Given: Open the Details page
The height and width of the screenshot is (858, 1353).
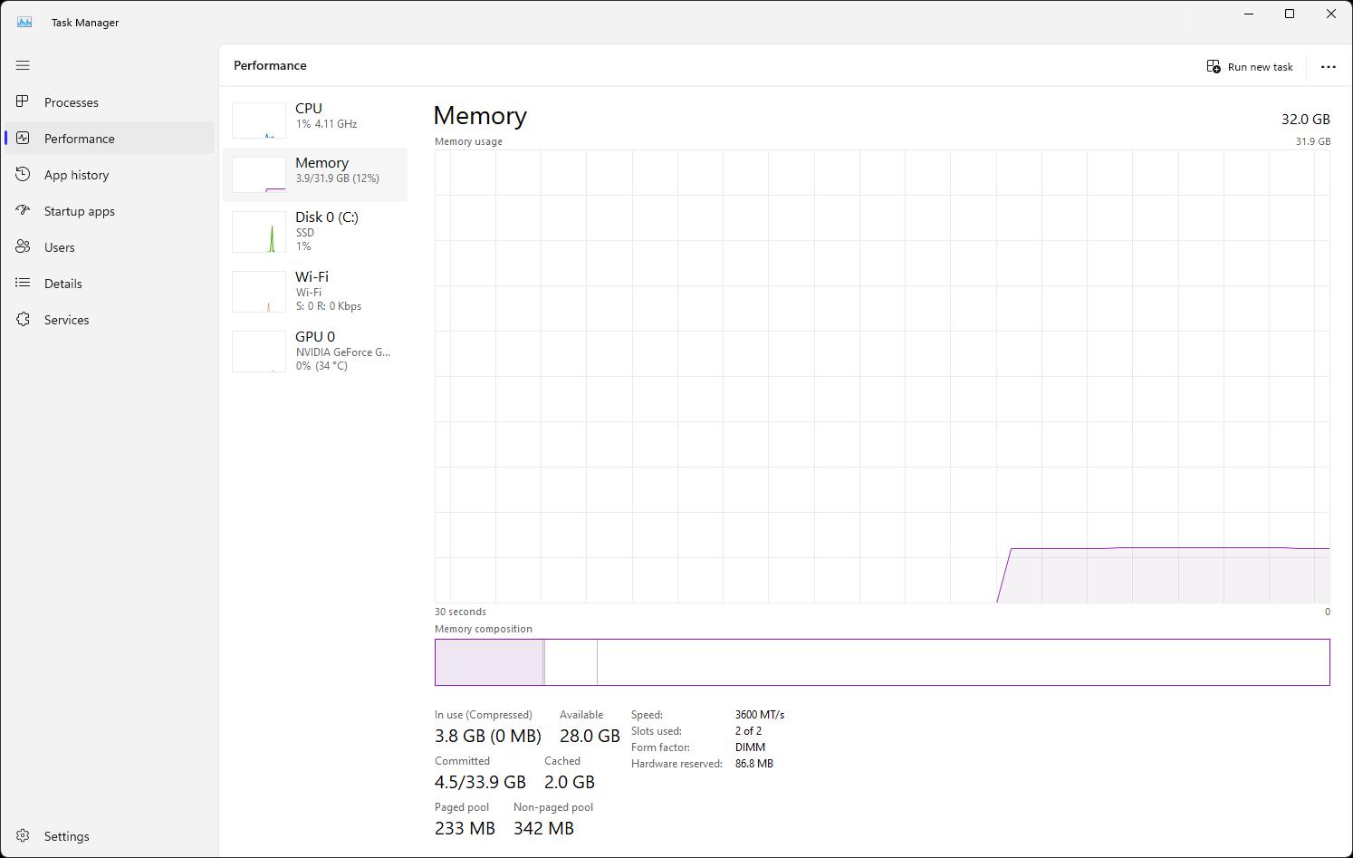Looking at the screenshot, I should point(110,284).
